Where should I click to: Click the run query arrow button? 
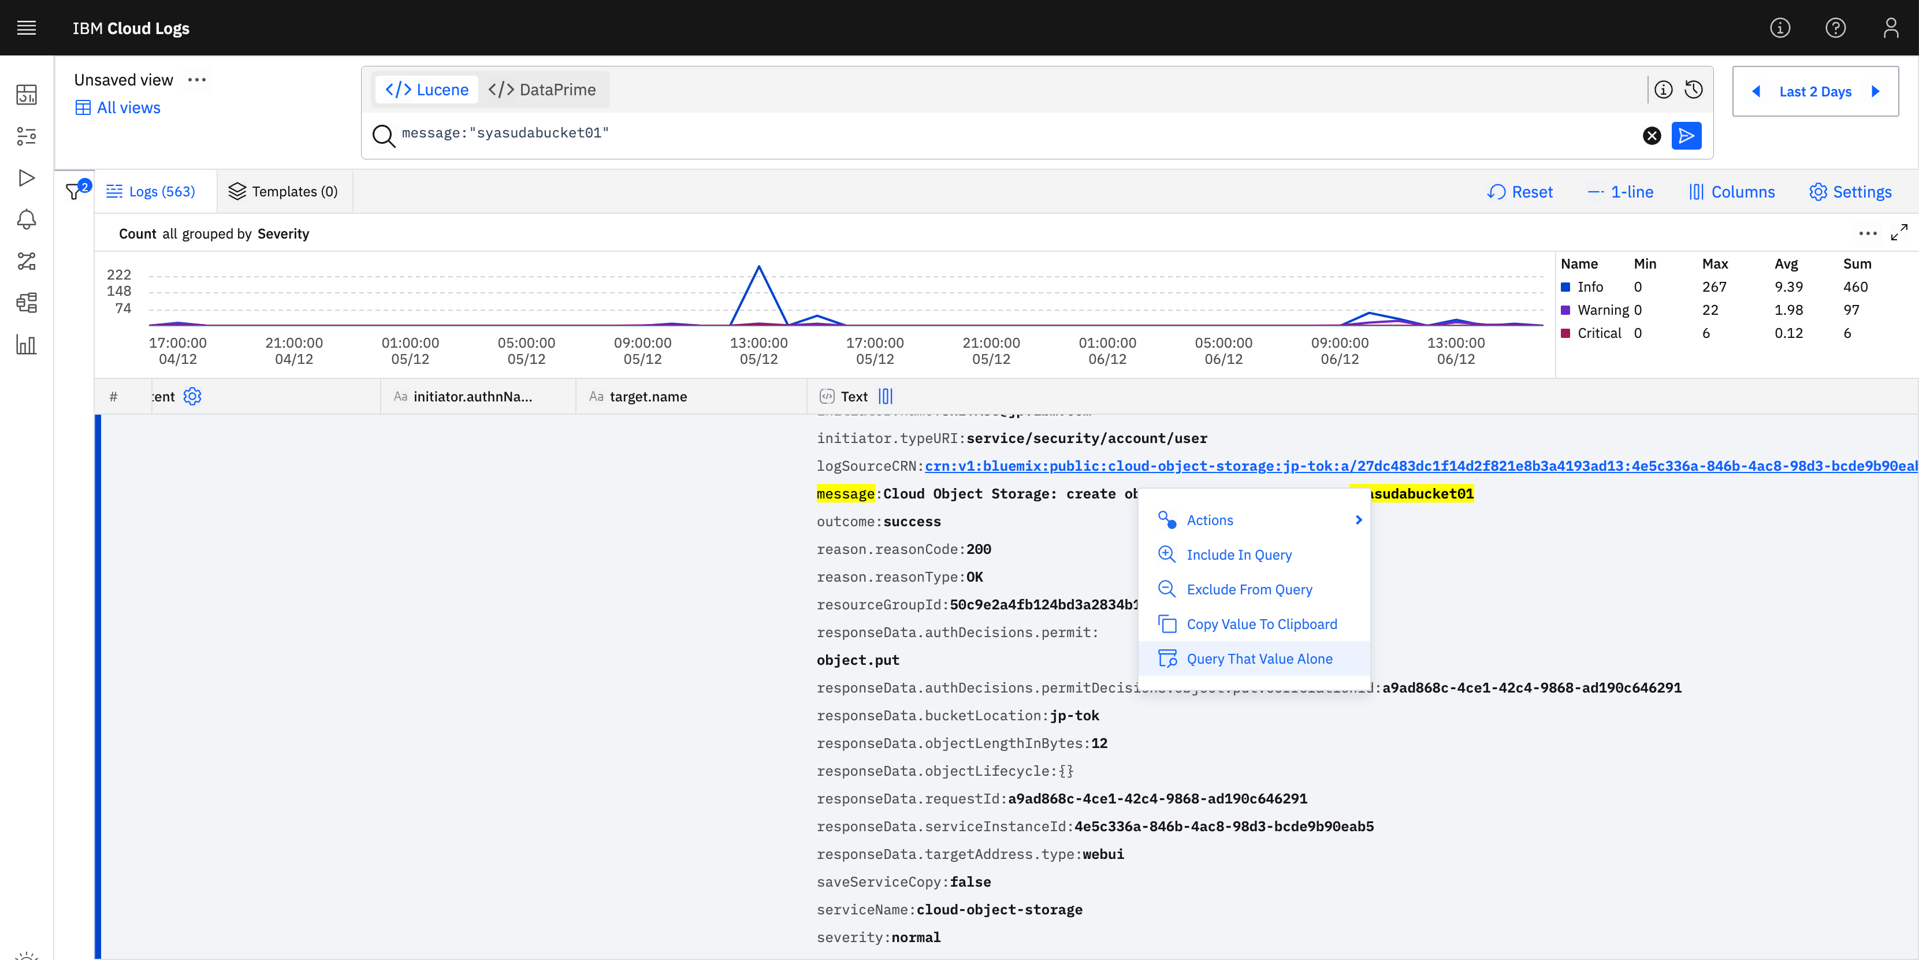1686,136
